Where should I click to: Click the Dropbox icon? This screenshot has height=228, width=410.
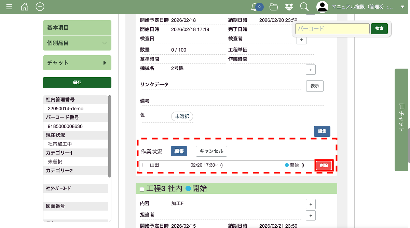pyautogui.click(x=289, y=7)
